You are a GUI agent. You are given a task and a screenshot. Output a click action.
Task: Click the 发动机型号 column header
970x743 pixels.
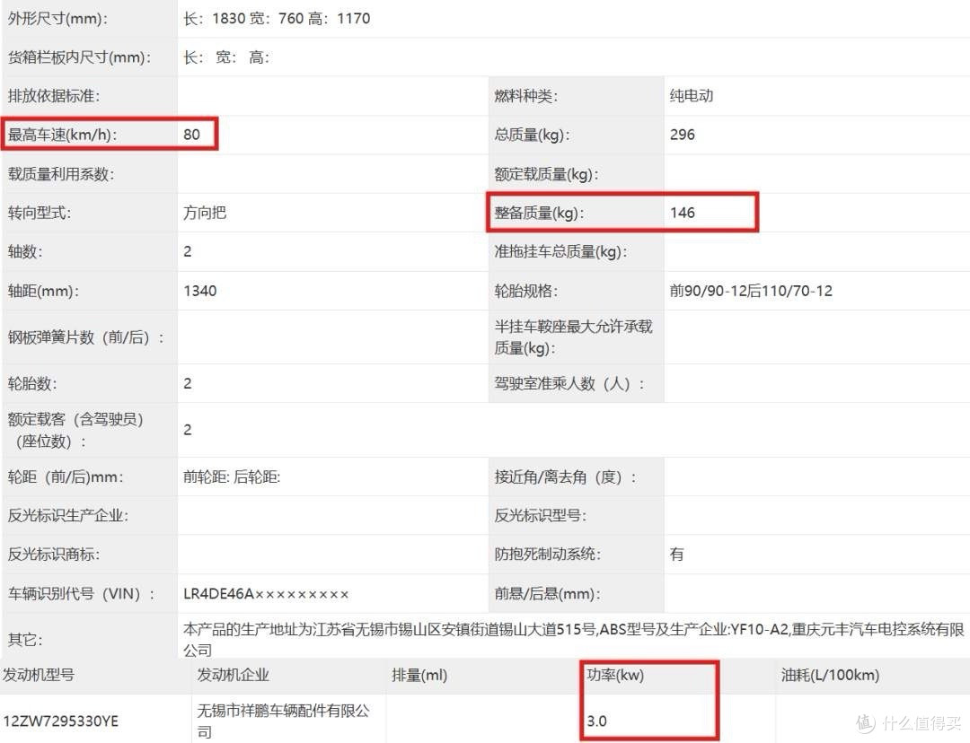click(x=39, y=675)
